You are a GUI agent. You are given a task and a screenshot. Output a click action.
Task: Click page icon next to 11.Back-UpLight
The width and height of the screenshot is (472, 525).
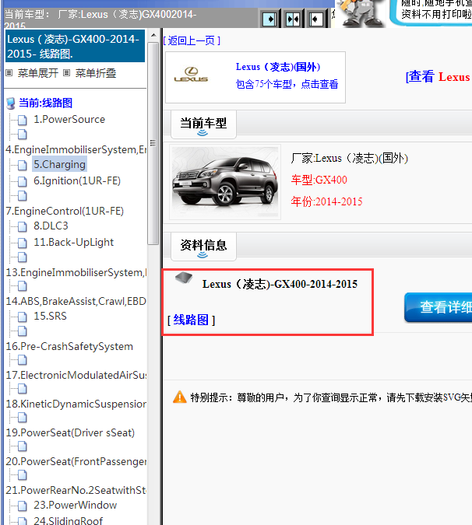(x=22, y=243)
